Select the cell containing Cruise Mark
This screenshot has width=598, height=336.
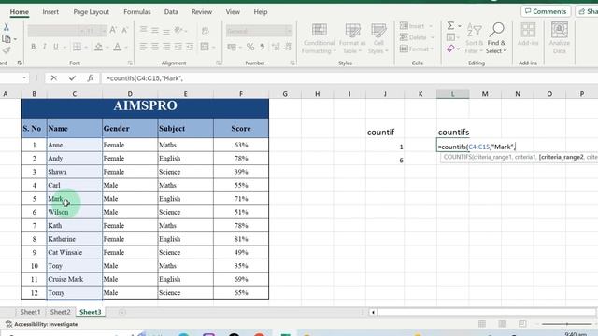point(75,279)
